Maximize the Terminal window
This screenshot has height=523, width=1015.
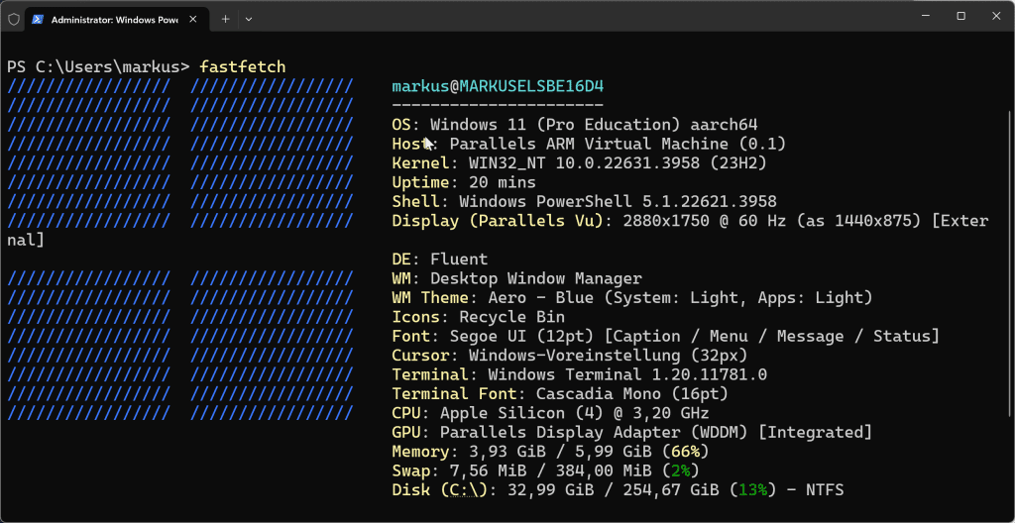pyautogui.click(x=961, y=16)
